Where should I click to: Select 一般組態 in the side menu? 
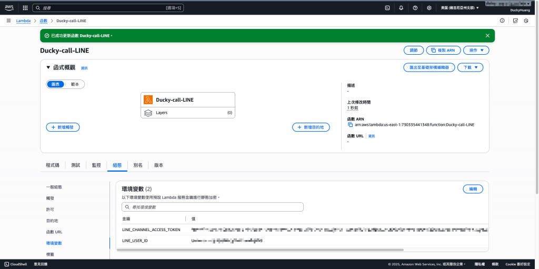[54, 187]
